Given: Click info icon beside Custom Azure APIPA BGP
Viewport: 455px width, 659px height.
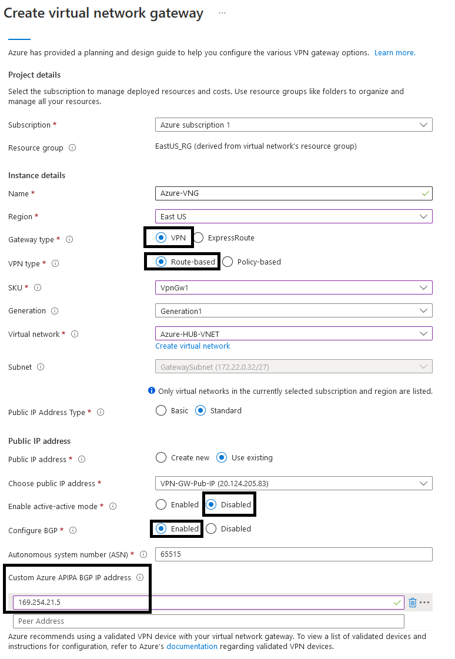Looking at the screenshot, I should [x=140, y=578].
